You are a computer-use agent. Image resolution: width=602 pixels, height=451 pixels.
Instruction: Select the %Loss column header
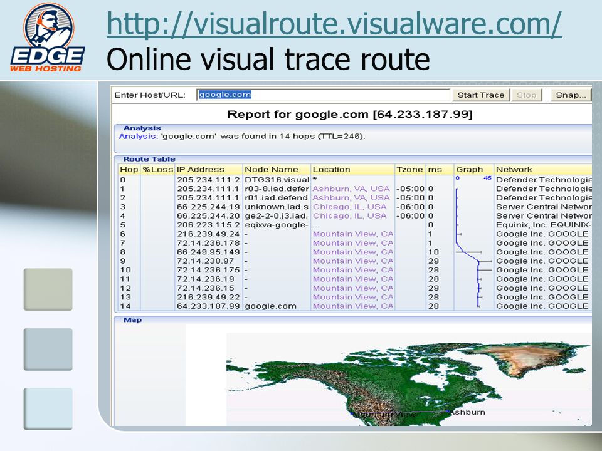coord(158,170)
